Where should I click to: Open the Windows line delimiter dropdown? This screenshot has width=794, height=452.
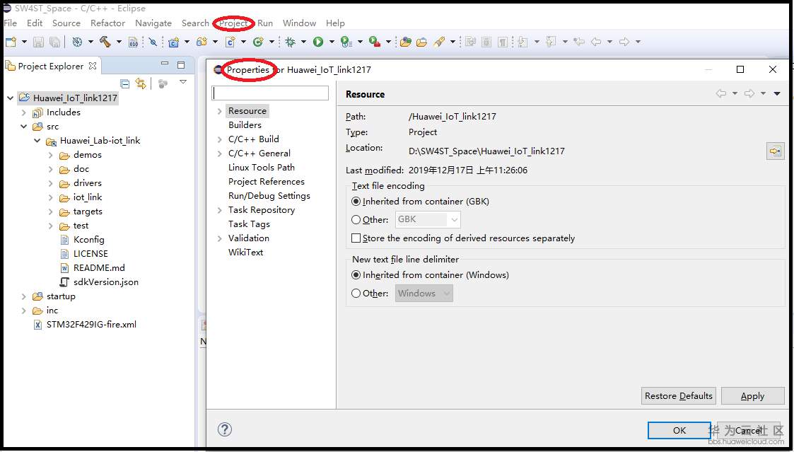pyautogui.click(x=424, y=294)
